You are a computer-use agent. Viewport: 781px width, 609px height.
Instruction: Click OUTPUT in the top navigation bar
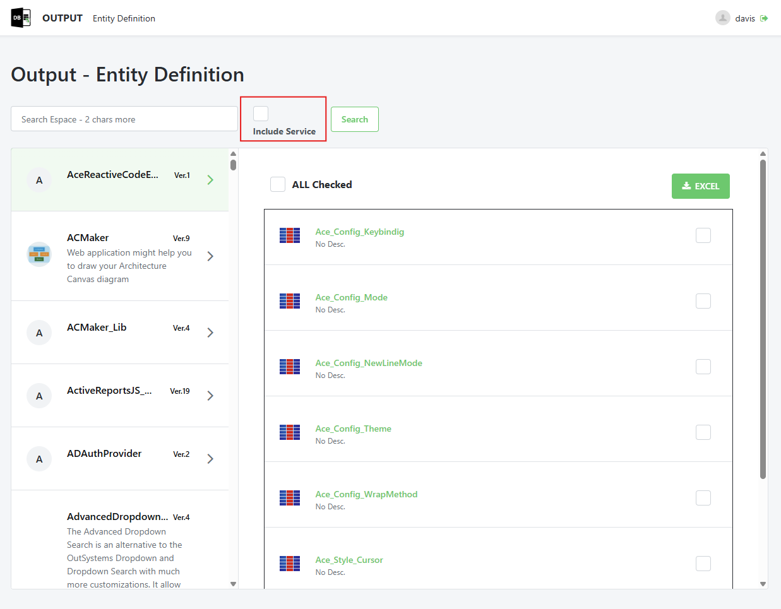62,18
